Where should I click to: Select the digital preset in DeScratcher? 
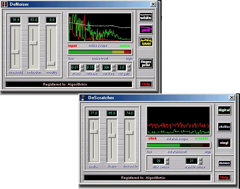pyautogui.click(x=224, y=110)
